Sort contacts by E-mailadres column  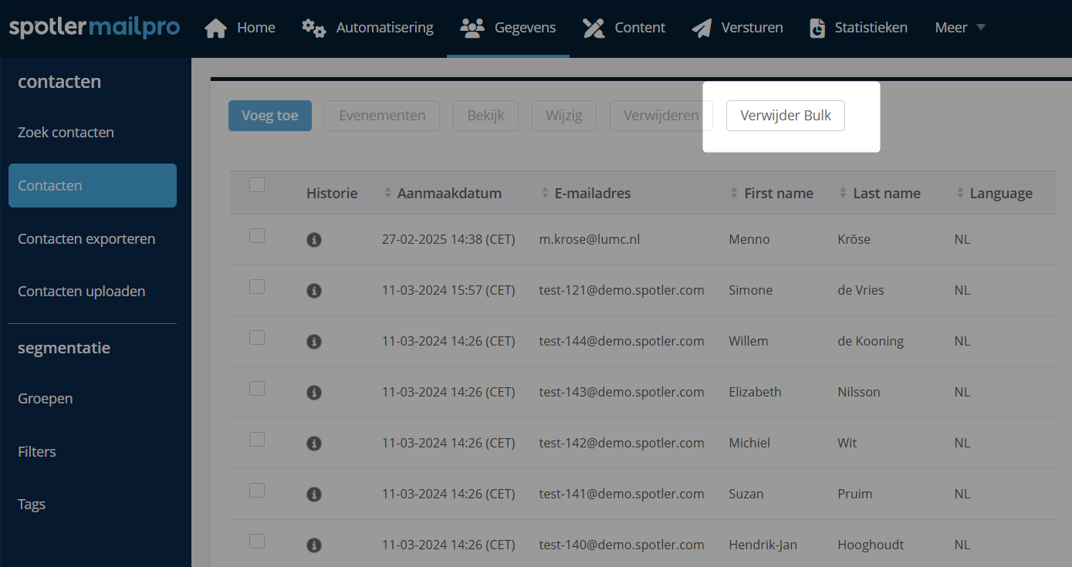pyautogui.click(x=546, y=194)
